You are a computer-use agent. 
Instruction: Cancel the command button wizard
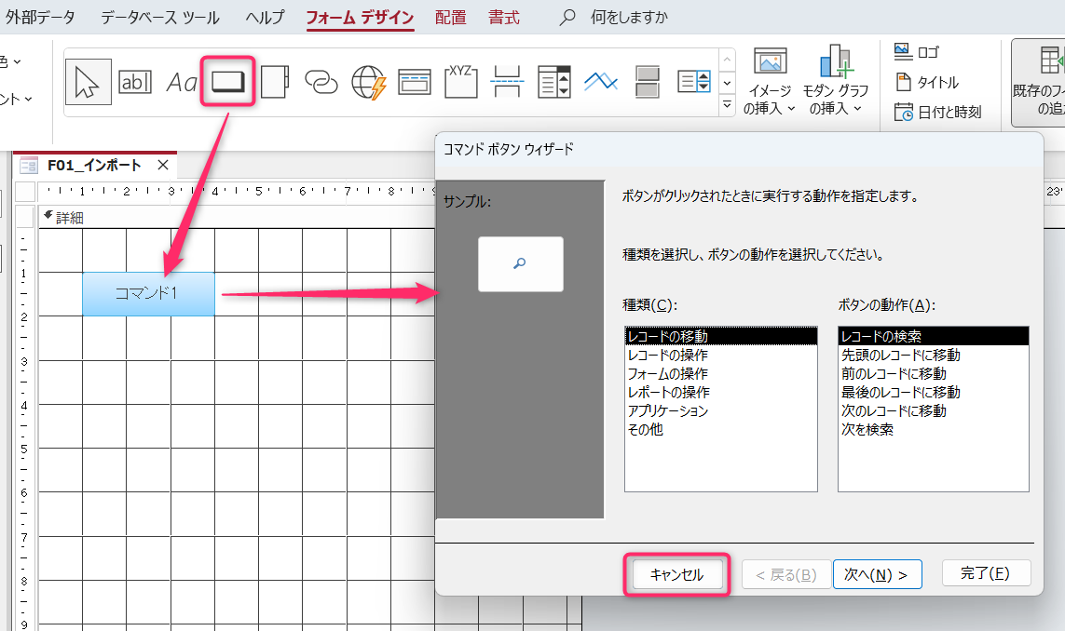(x=677, y=574)
